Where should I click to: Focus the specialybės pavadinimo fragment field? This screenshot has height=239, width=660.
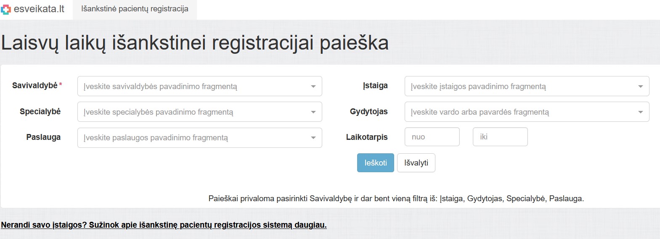tap(199, 112)
